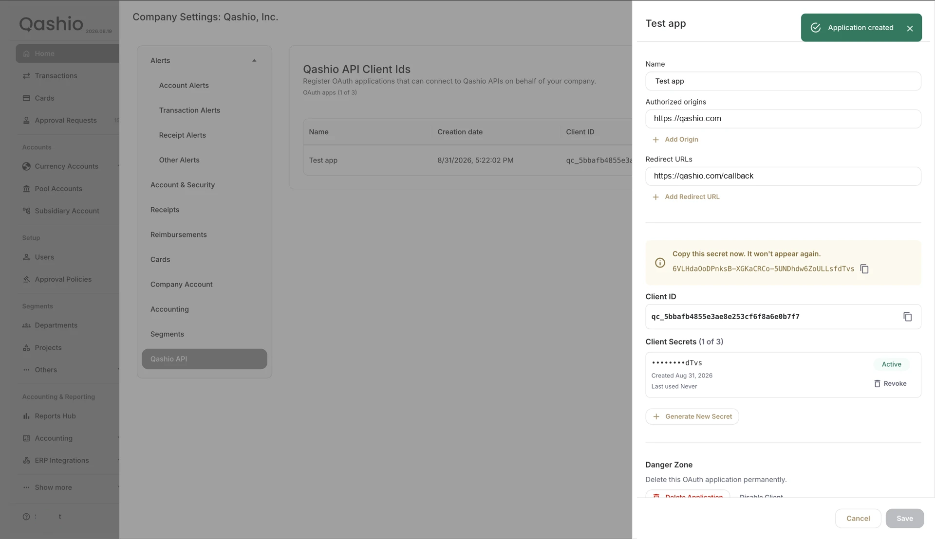Generate a new client secret
Viewport: 935px width, 539px height.
click(692, 416)
